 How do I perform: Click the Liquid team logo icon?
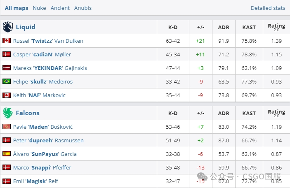(8, 27)
